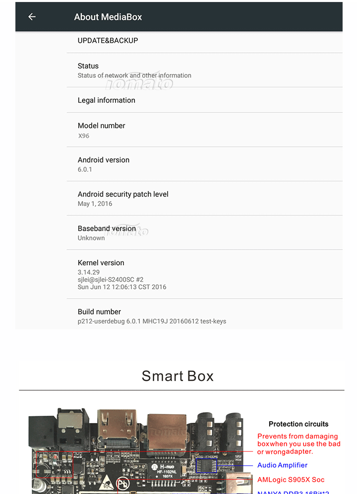Click the About MediaBox title
The image size is (357, 494).
tap(108, 17)
